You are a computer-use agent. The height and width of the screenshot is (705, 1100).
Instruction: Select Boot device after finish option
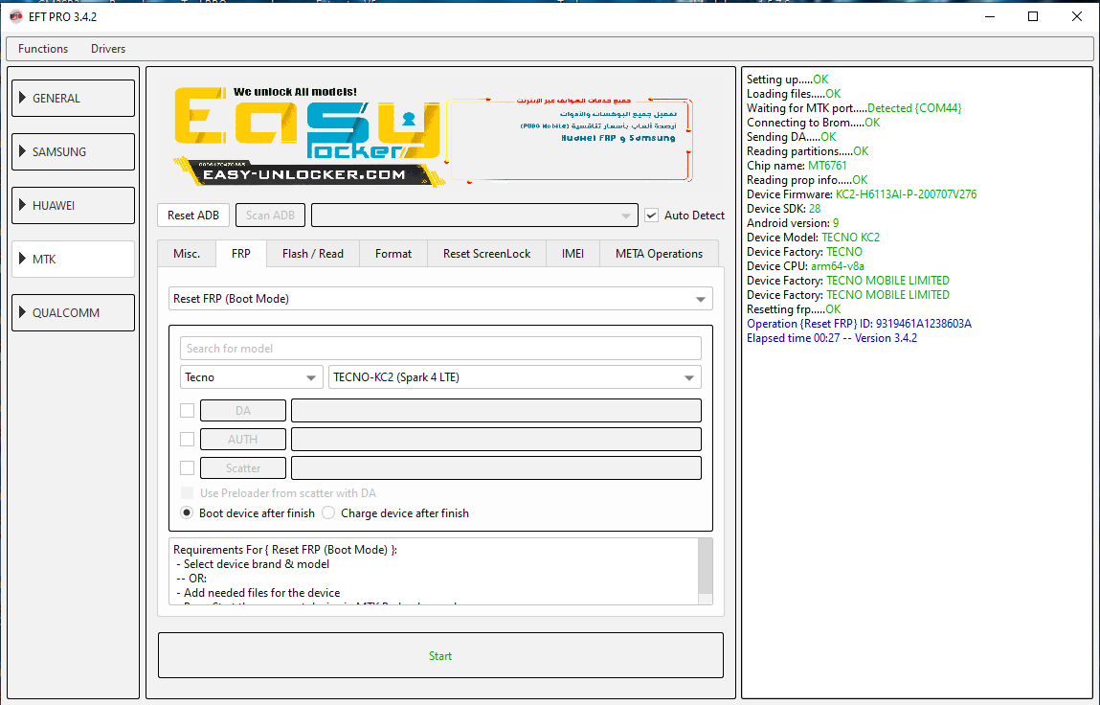point(187,512)
